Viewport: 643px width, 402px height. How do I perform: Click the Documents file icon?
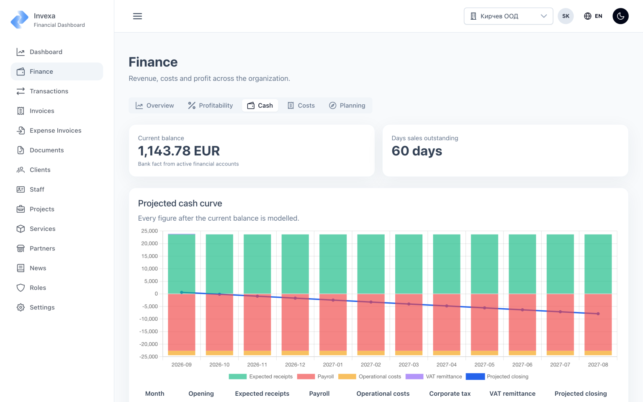point(21,150)
